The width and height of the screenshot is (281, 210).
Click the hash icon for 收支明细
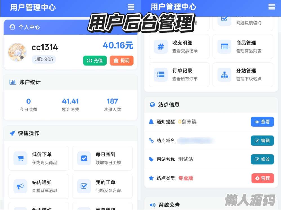click(161, 47)
